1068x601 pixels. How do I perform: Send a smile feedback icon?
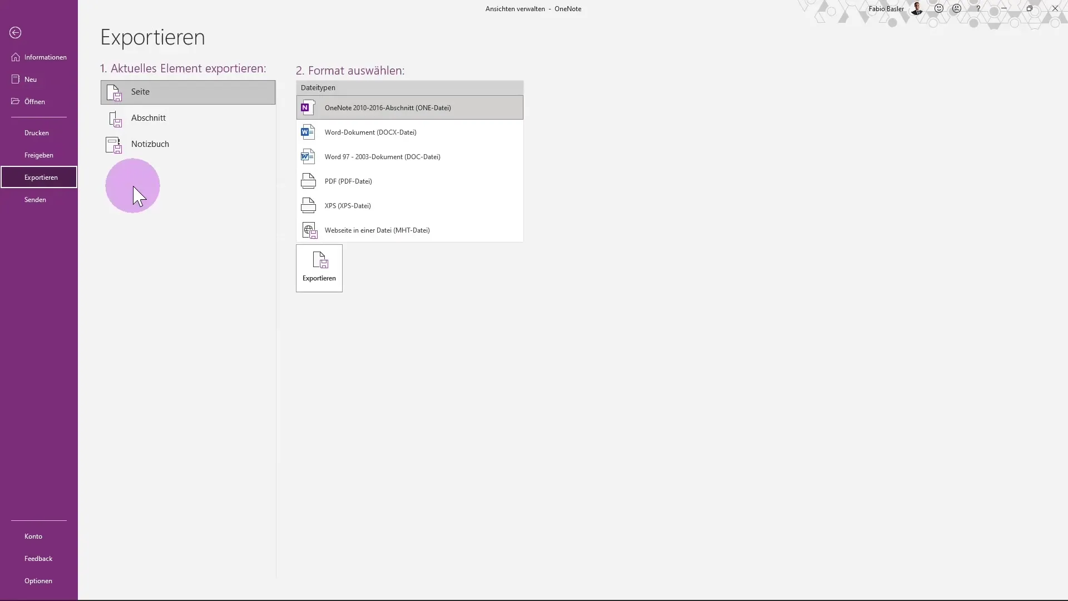tap(939, 8)
